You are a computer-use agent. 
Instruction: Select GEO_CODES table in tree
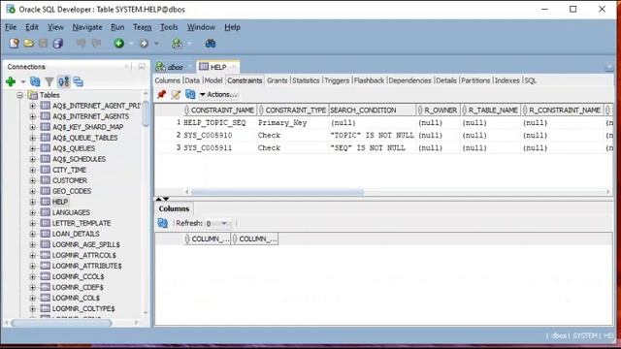[72, 191]
